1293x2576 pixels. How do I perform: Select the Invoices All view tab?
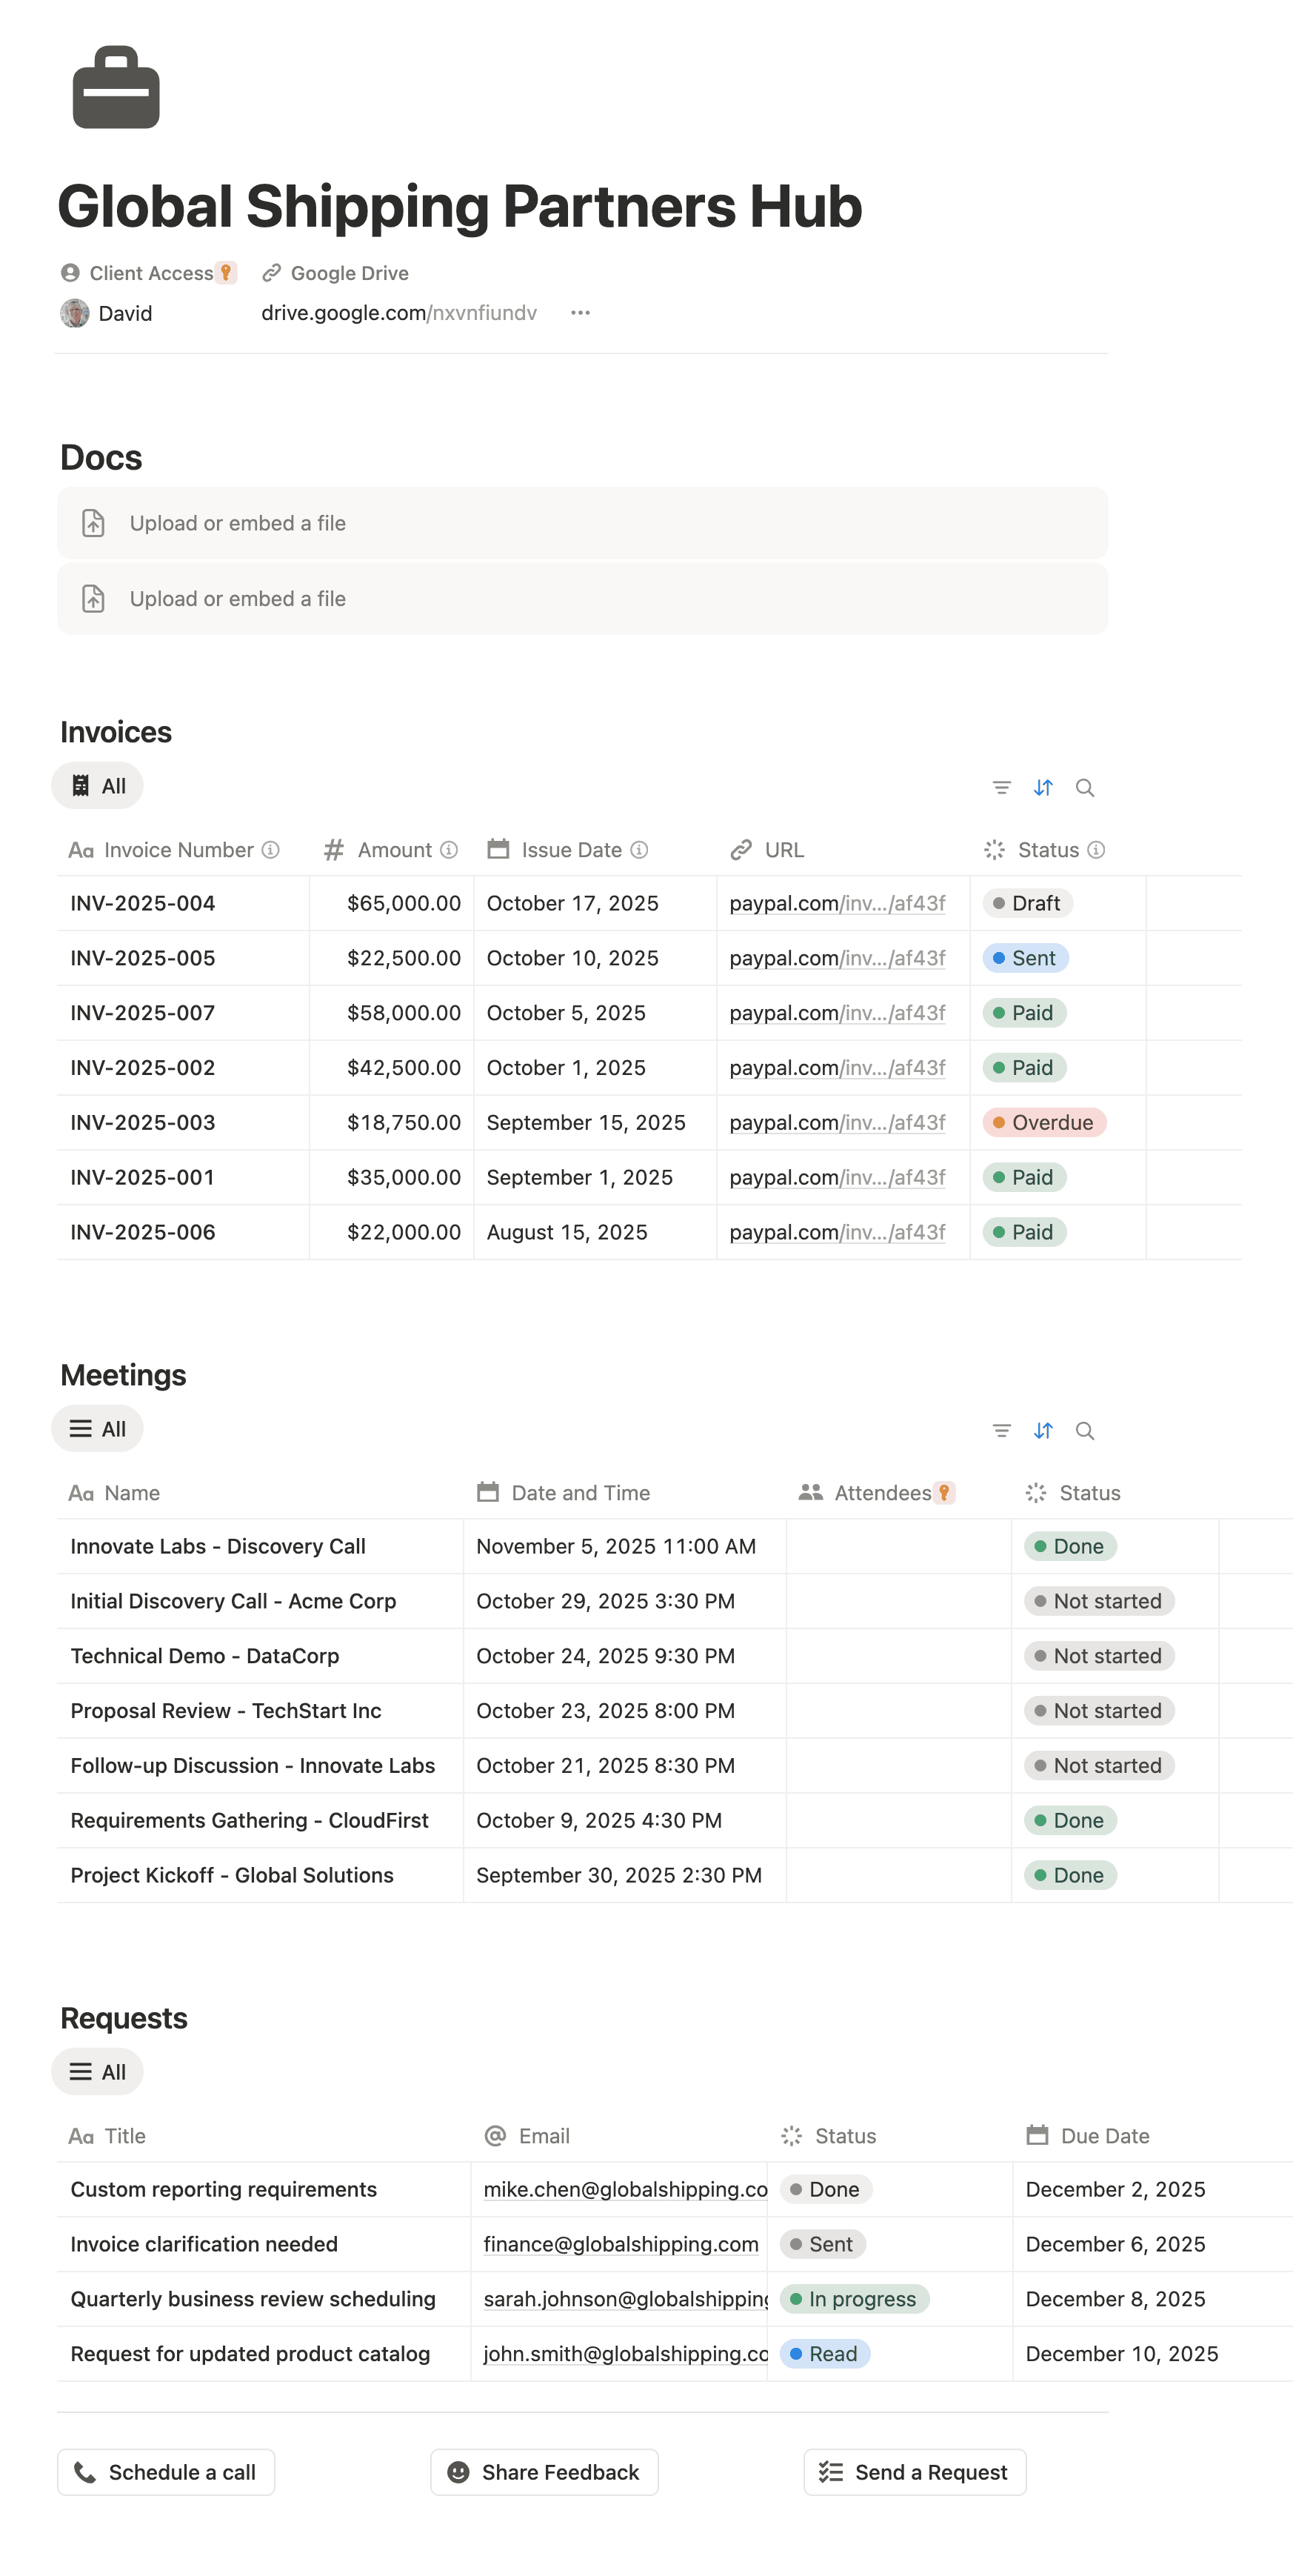click(x=97, y=786)
